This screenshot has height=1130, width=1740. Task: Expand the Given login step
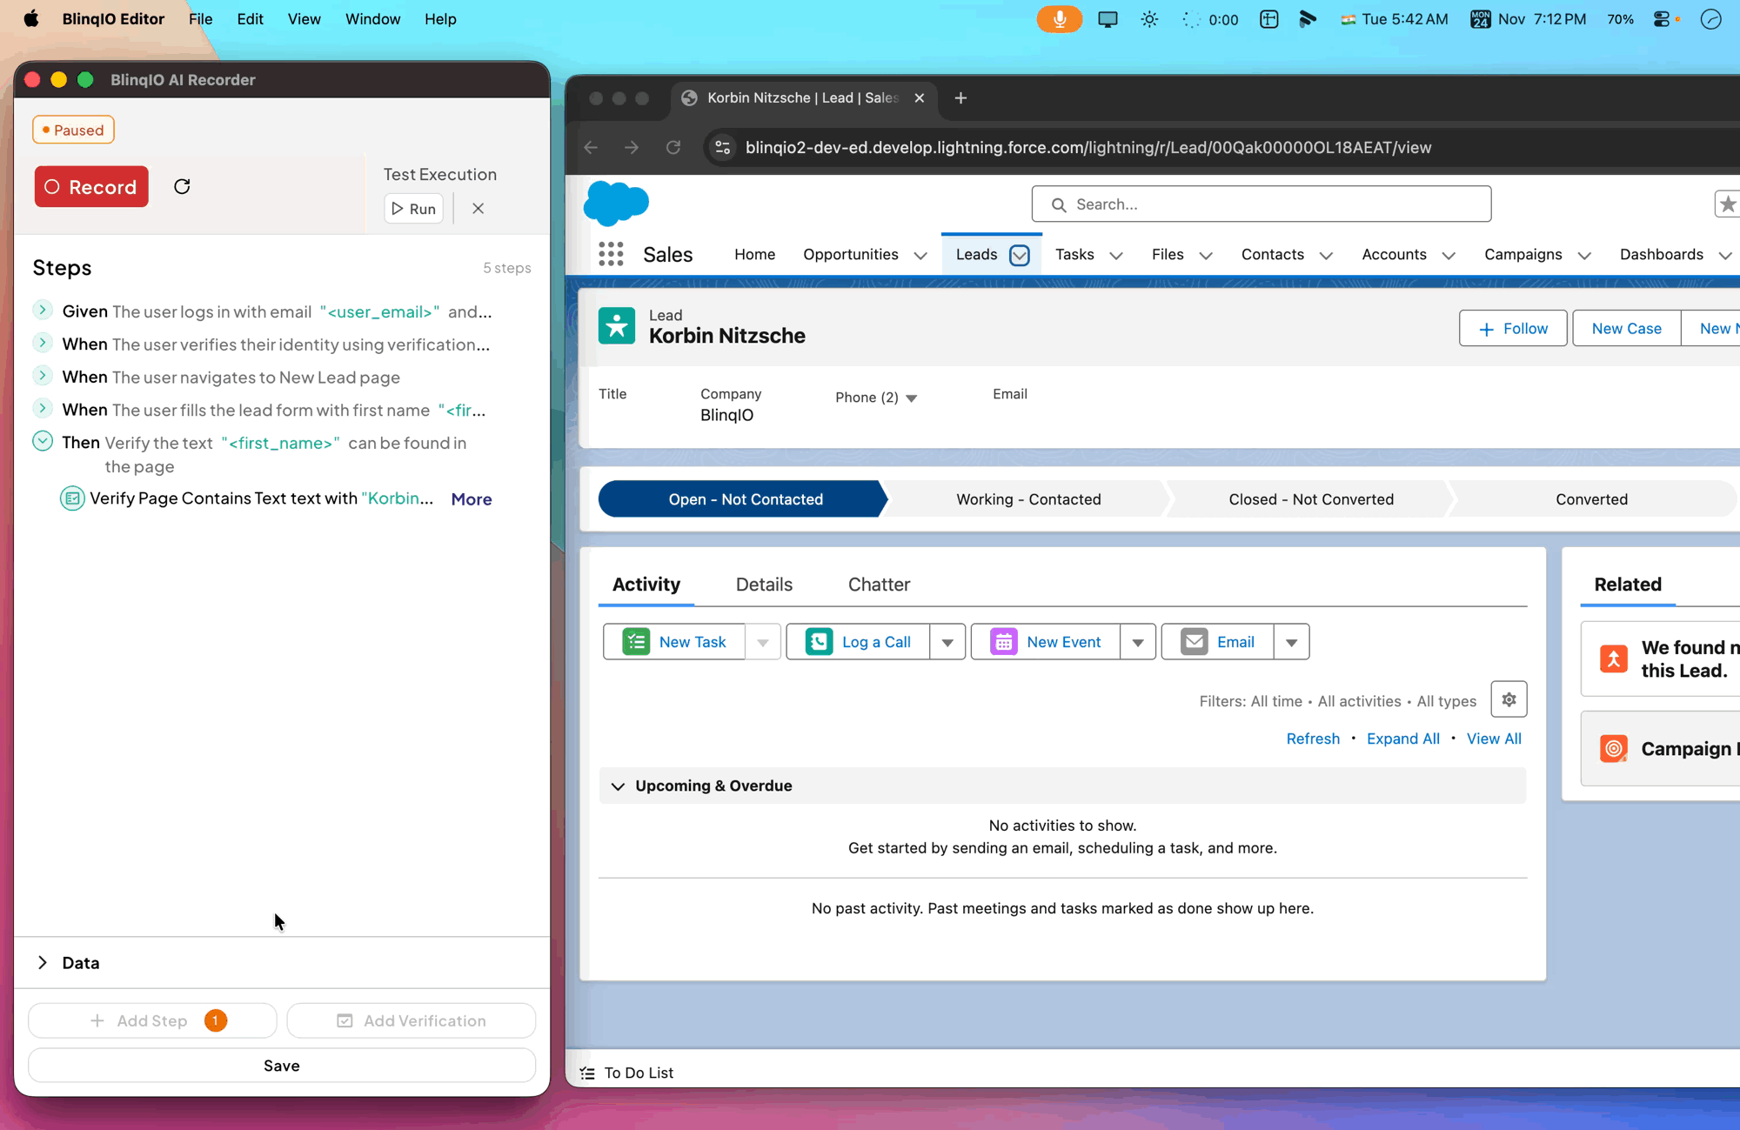[43, 310]
